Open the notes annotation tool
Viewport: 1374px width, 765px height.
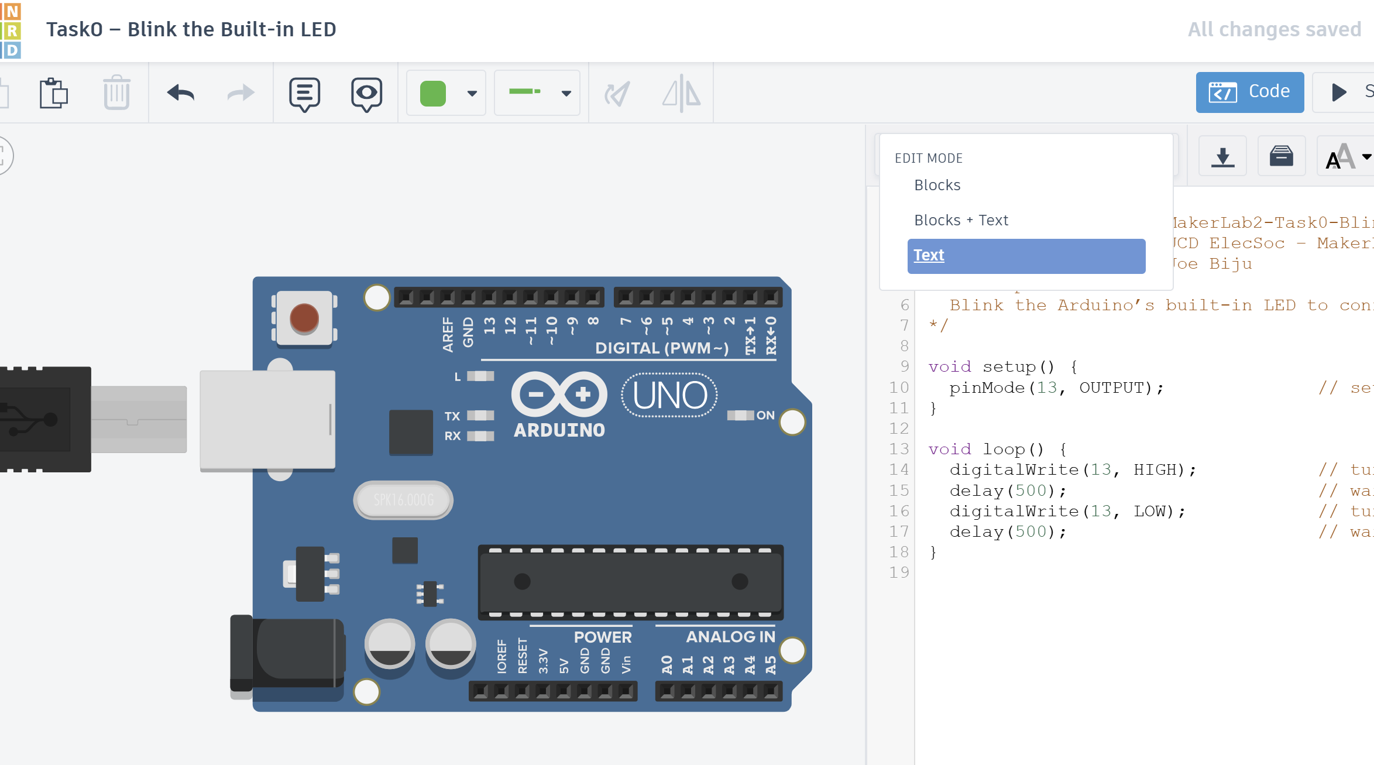tap(304, 92)
